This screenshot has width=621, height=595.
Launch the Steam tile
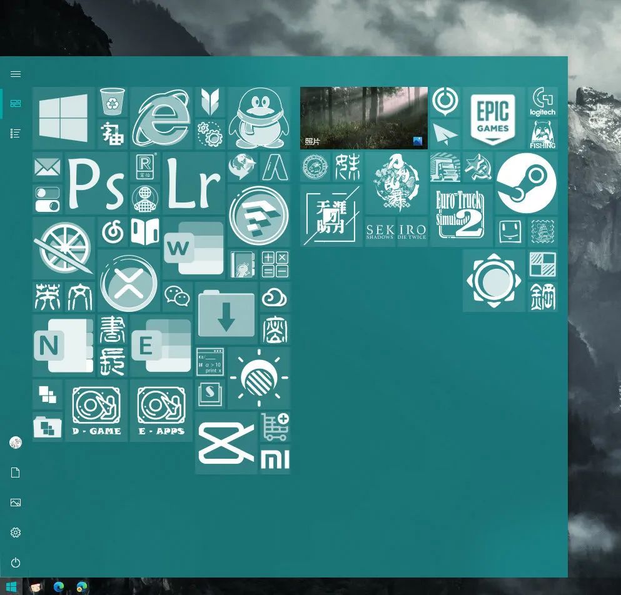click(527, 183)
